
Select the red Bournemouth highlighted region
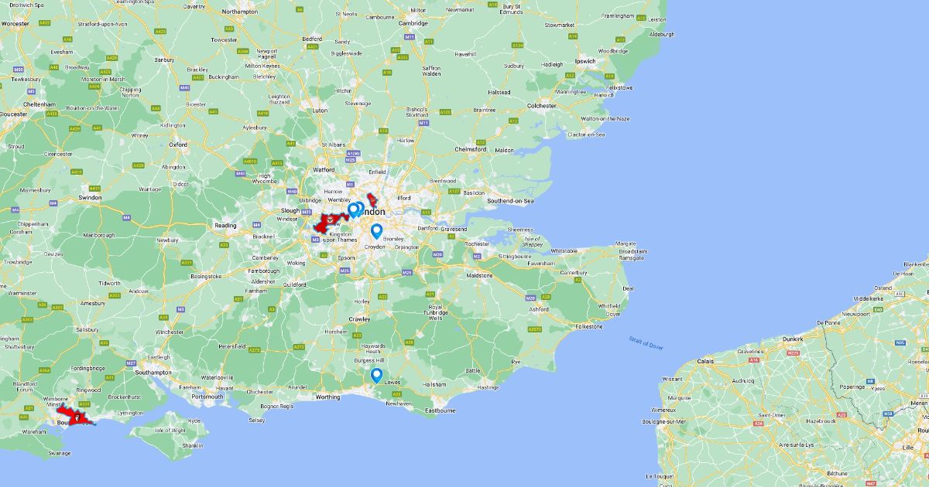click(x=75, y=417)
